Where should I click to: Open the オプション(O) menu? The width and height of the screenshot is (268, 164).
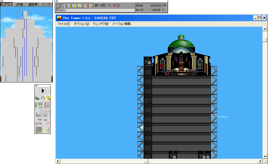coord(81,24)
